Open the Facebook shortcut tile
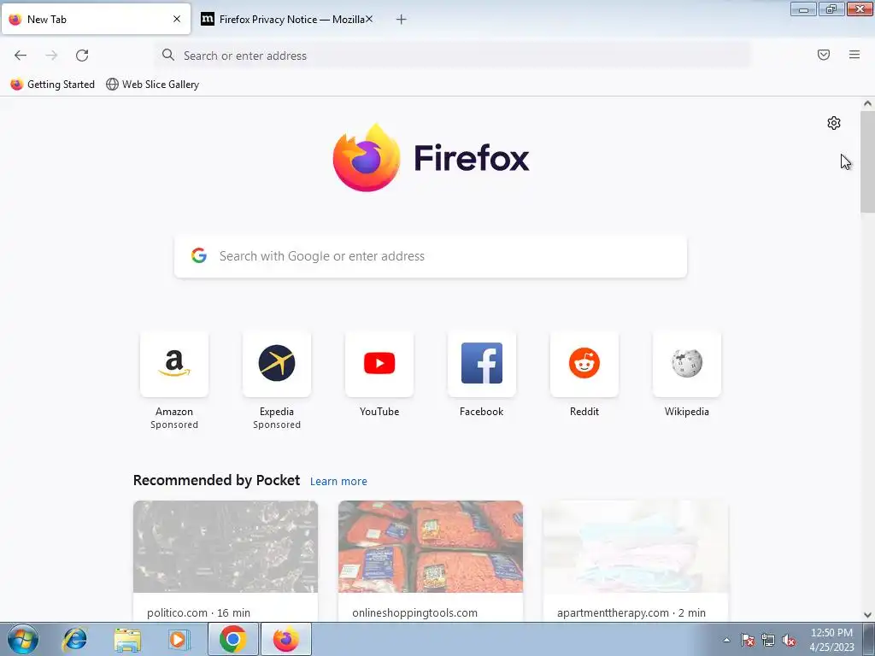Screen dimensions: 875x656 click(482, 364)
